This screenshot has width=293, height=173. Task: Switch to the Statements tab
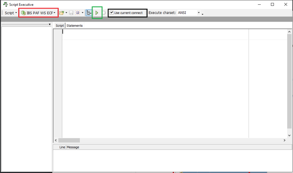pos(74,26)
